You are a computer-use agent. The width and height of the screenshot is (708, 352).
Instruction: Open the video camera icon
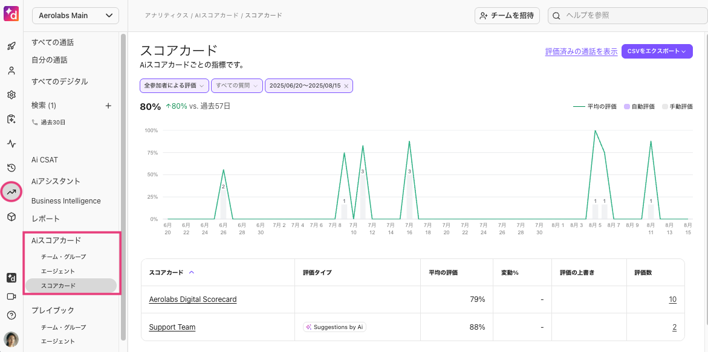tap(11, 296)
